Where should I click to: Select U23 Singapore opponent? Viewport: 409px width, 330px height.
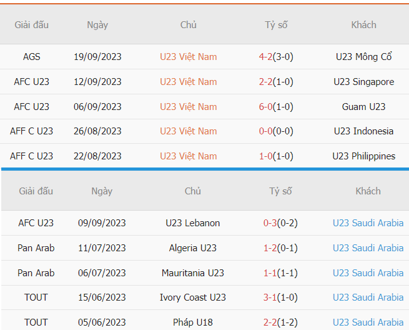[x=363, y=82]
